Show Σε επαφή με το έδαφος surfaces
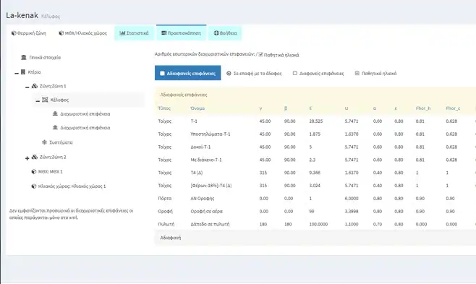476x284 pixels. pos(254,74)
